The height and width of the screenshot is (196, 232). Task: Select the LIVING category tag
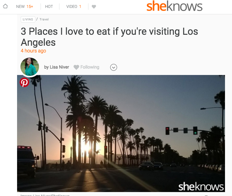click(28, 20)
